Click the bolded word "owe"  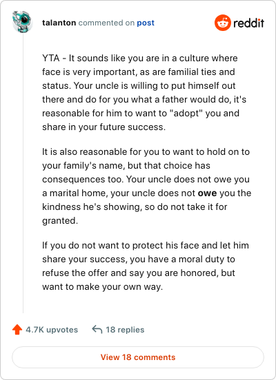click(x=207, y=193)
